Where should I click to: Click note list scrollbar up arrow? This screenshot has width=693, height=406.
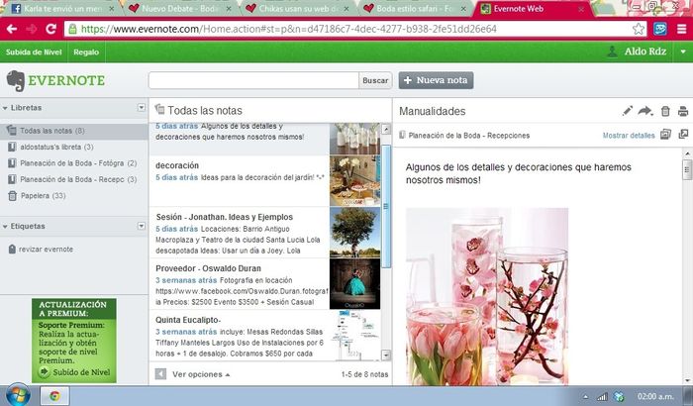pos(386,129)
